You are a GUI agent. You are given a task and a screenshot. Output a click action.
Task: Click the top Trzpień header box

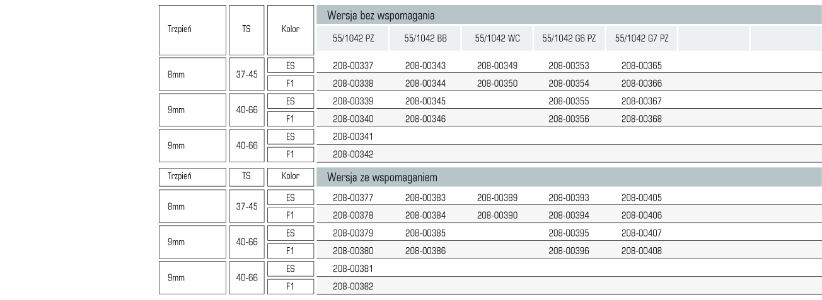[x=192, y=30]
